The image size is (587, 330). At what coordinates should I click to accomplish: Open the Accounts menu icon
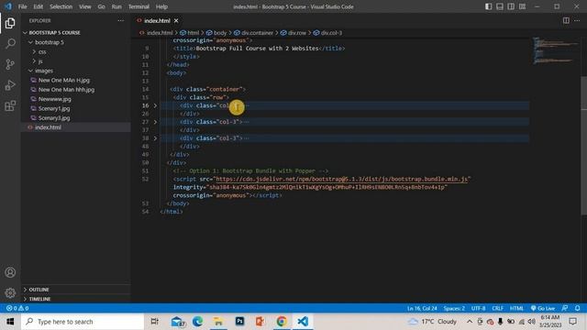coord(10,272)
